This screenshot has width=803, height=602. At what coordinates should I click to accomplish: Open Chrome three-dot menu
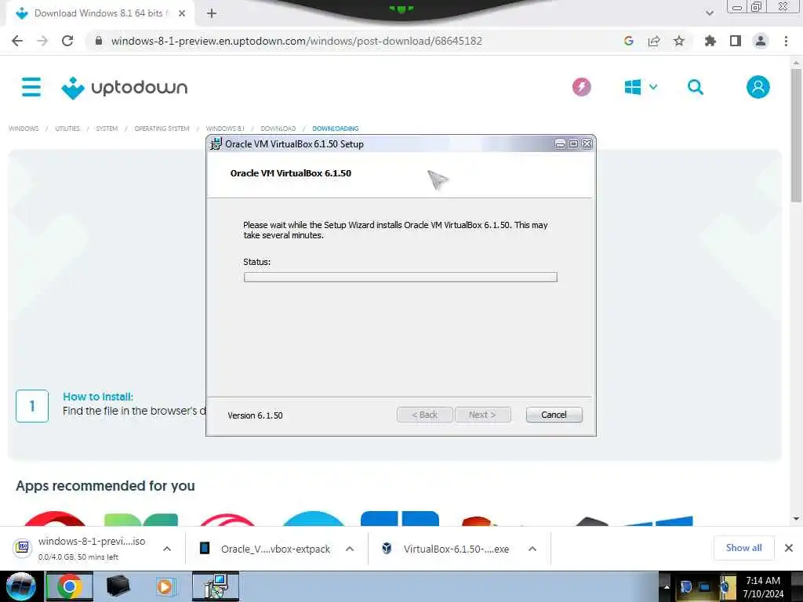tap(786, 41)
